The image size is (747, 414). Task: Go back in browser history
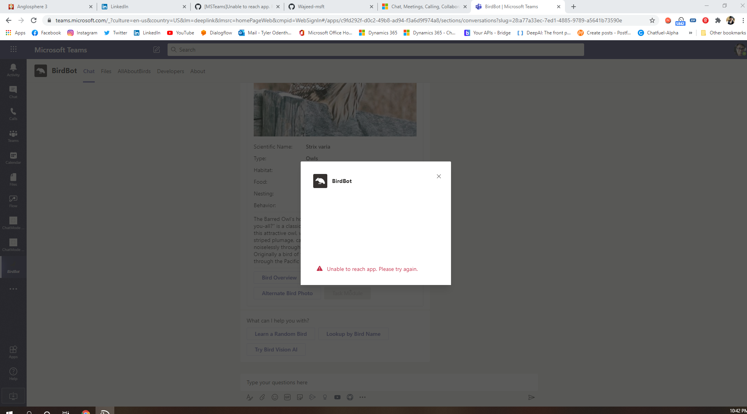[x=9, y=20]
